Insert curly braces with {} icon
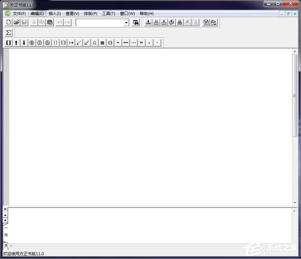 55,43
